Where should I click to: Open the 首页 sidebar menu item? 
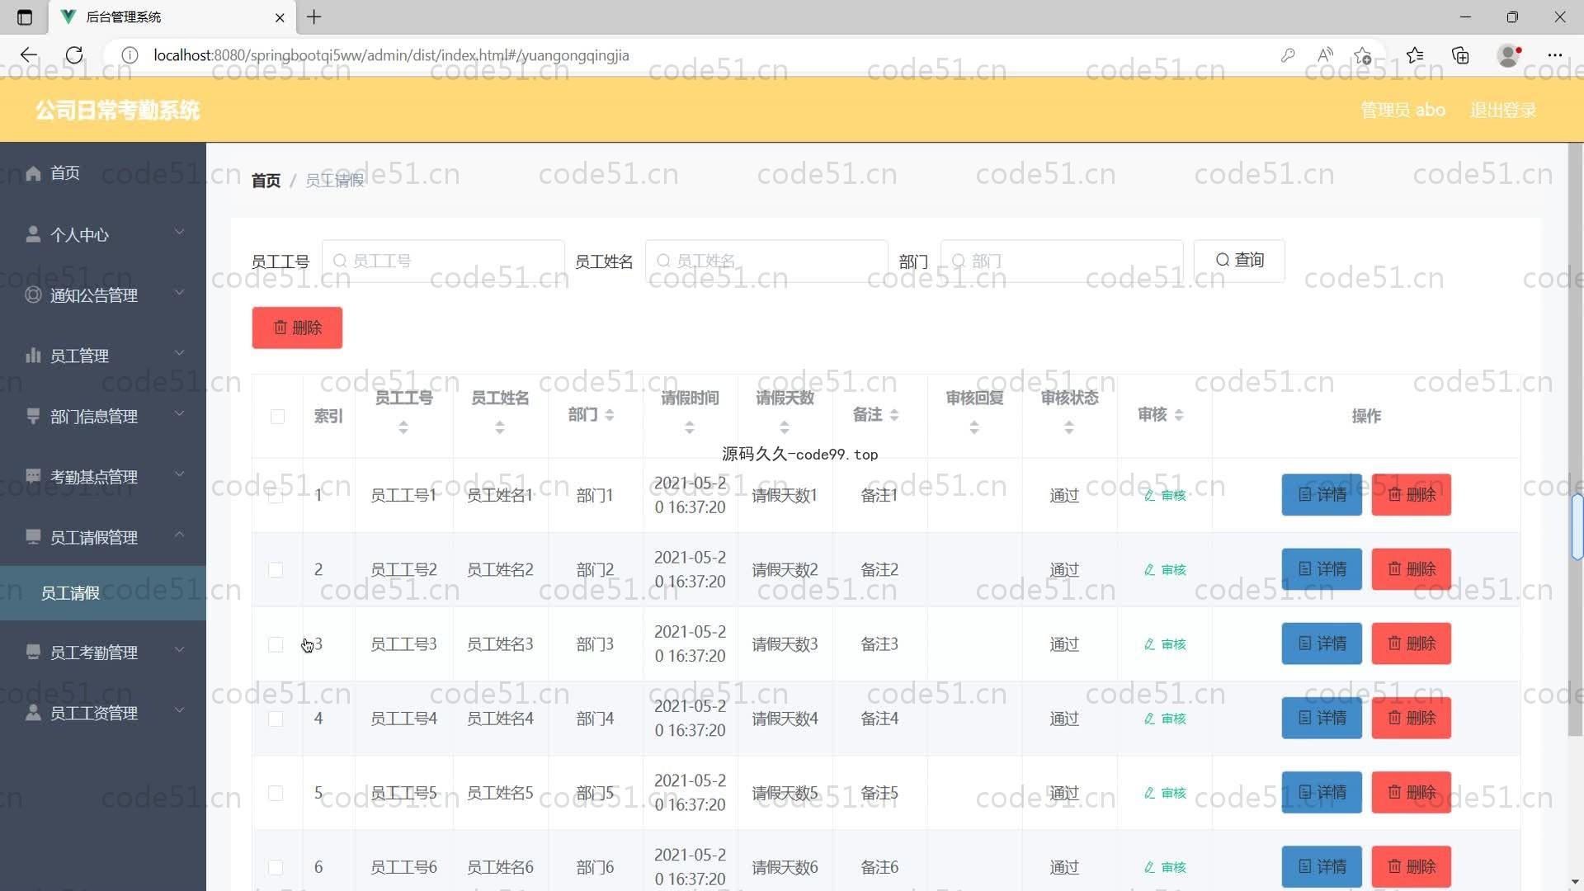point(103,172)
